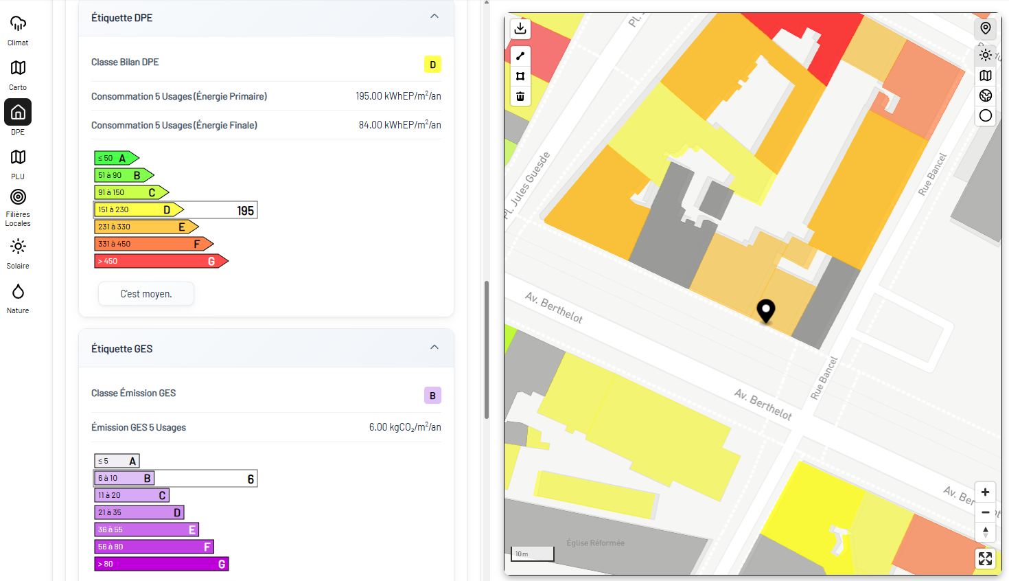
Task: Click 'Émission GES 5 Usages' label
Action: tap(139, 427)
